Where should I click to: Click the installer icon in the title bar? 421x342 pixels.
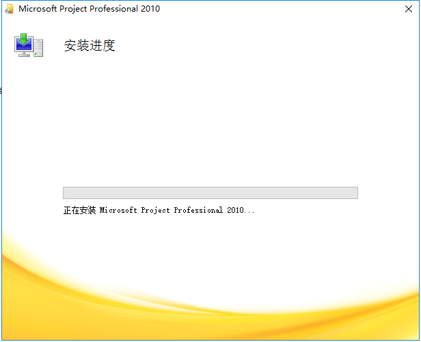10,9
